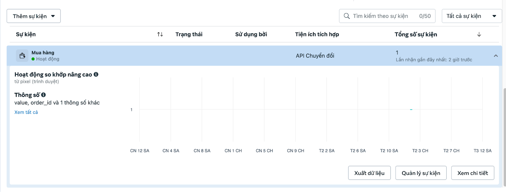Viewport: 506px width, 192px height.
Task: Click the Quản lý sự kiện button
Action: [421, 173]
